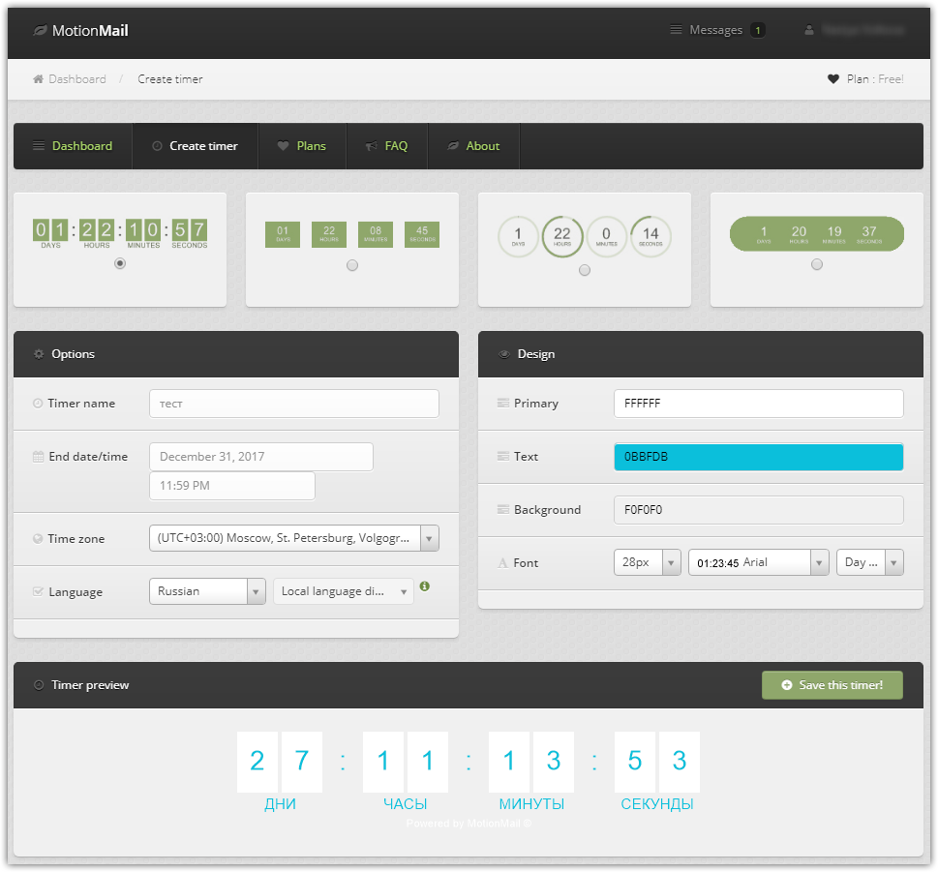The height and width of the screenshot is (872, 938).
Task: Open the About tab
Action: pos(473,146)
